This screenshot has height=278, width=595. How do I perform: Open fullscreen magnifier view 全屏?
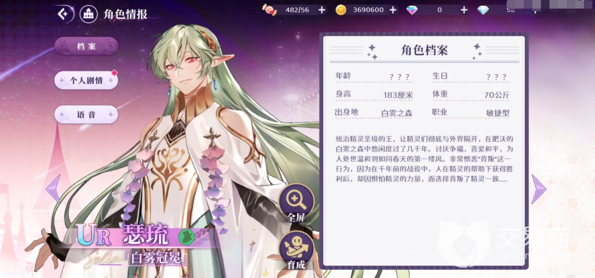coord(296,204)
